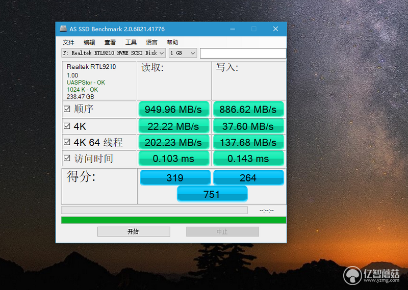Image resolution: width=408 pixels, height=290 pixels.
Task: Open the 语言 menu
Action: coord(151,42)
